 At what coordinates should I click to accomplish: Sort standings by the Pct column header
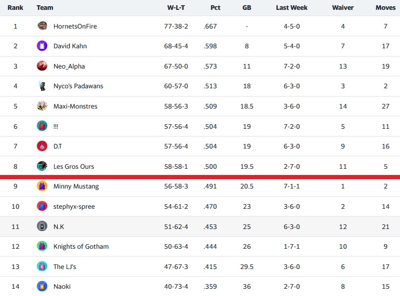click(215, 8)
